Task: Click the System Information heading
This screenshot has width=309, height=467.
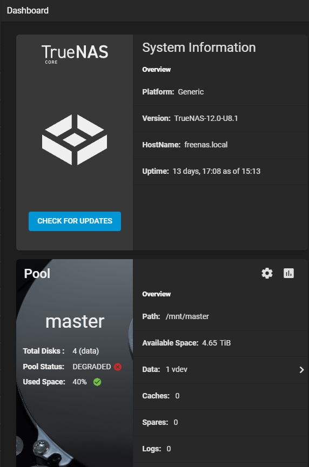Action: (199, 48)
